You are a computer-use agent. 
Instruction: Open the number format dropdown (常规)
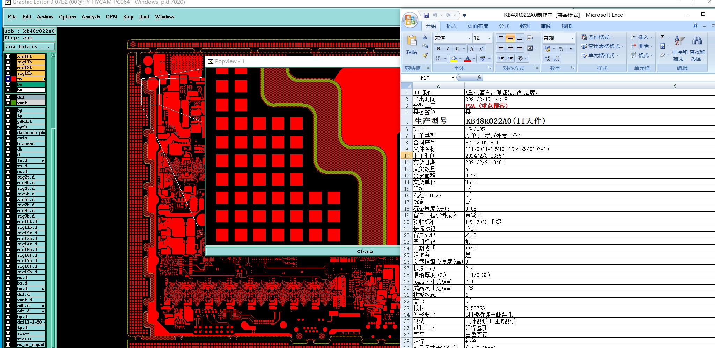[572, 38]
